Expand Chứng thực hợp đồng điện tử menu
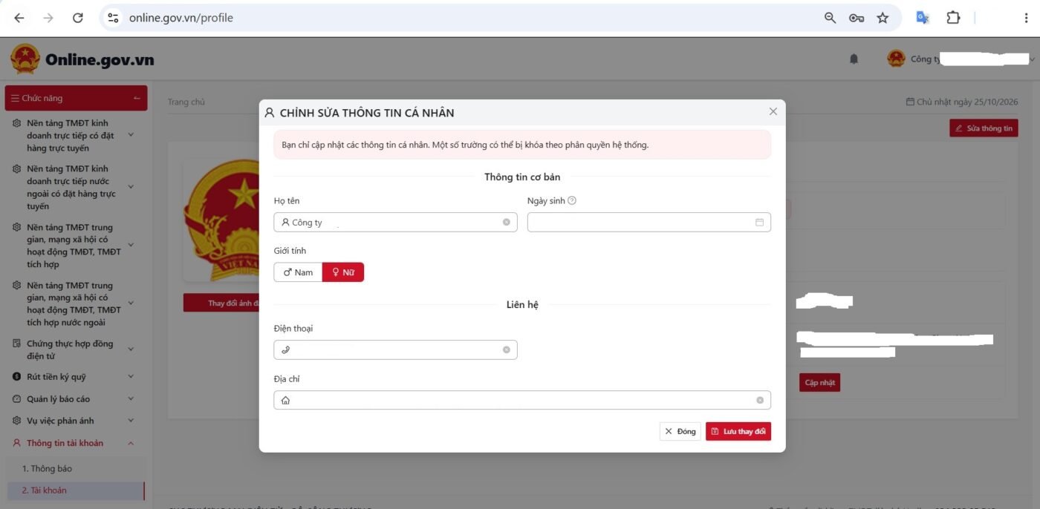The height and width of the screenshot is (509, 1040). (x=74, y=350)
